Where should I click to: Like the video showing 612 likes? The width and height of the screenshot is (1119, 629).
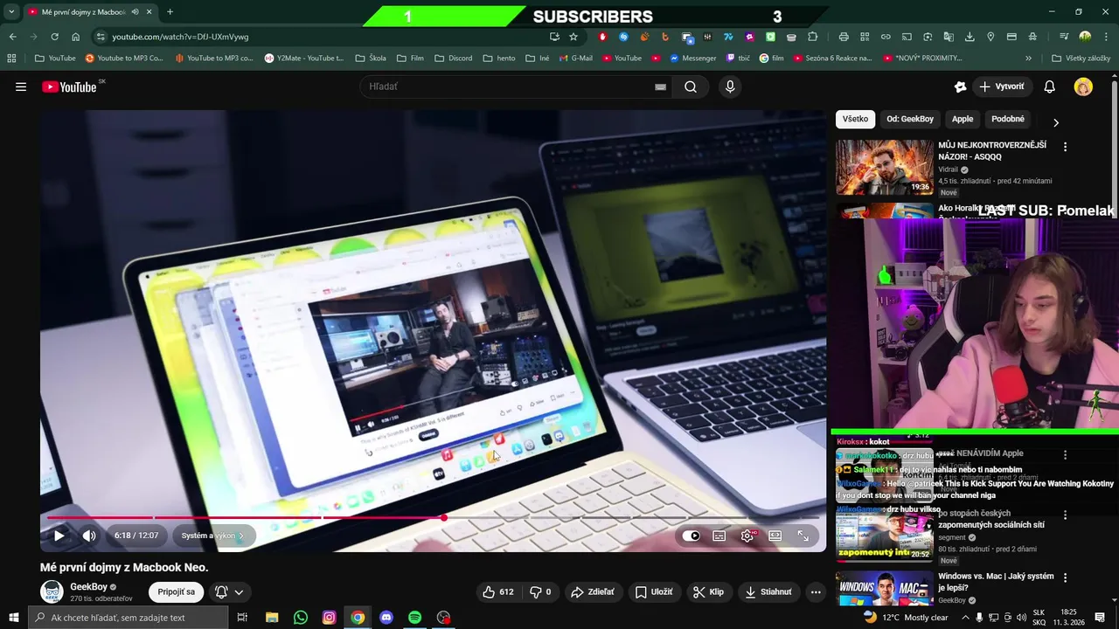498,591
